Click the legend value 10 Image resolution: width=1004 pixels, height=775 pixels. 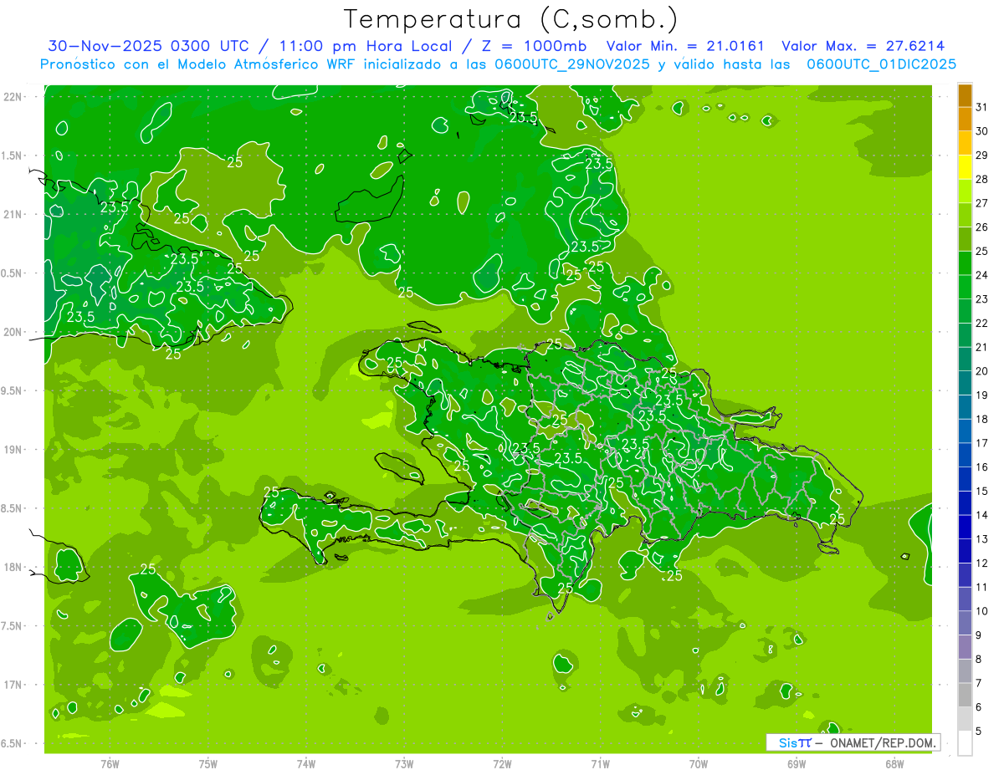[x=981, y=611]
